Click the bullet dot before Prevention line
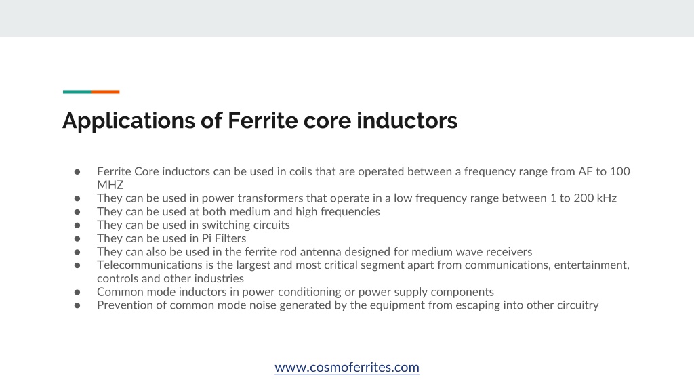 [x=77, y=305]
